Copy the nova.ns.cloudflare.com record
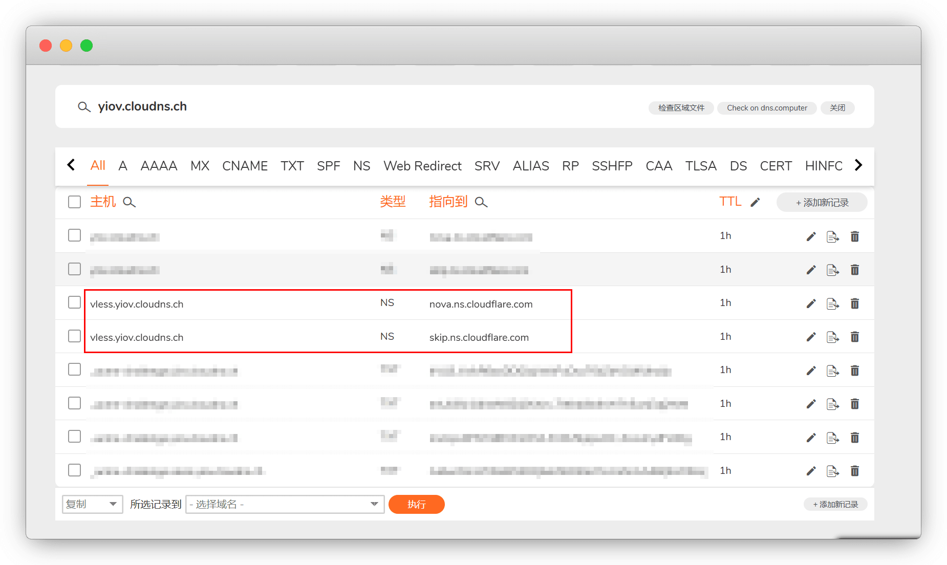Viewport: 947px width, 565px height. pyautogui.click(x=832, y=303)
